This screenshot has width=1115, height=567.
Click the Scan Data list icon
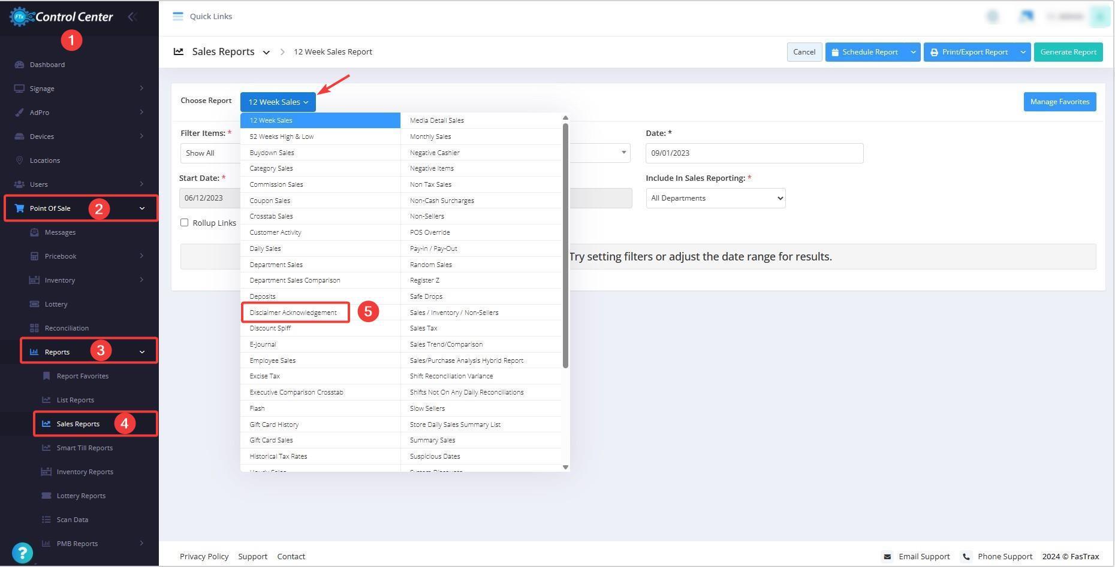point(46,520)
